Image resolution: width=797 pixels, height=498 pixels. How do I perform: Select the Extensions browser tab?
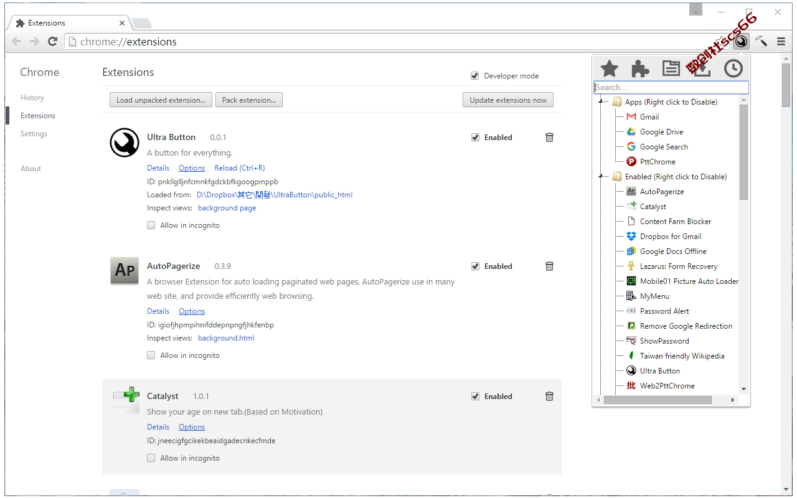70,23
